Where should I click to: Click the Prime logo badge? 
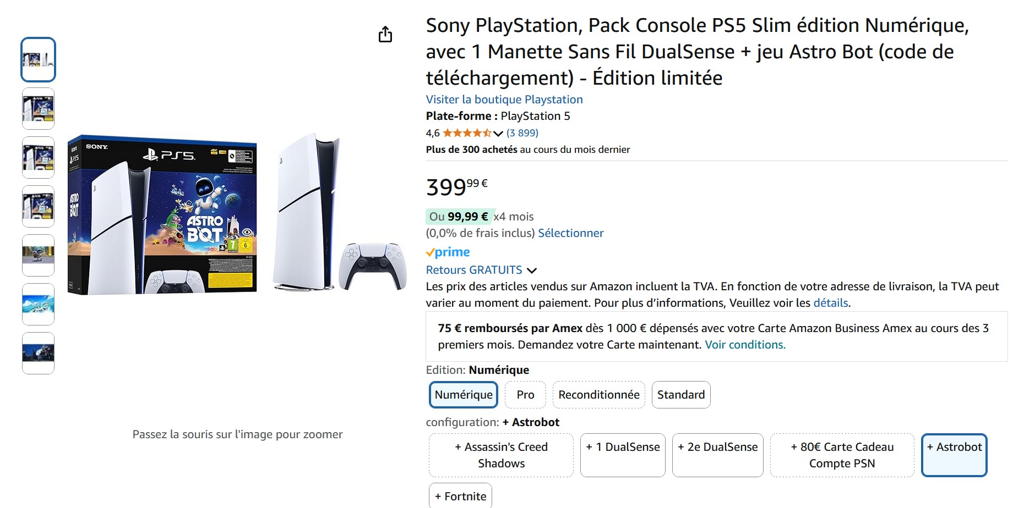pos(448,252)
